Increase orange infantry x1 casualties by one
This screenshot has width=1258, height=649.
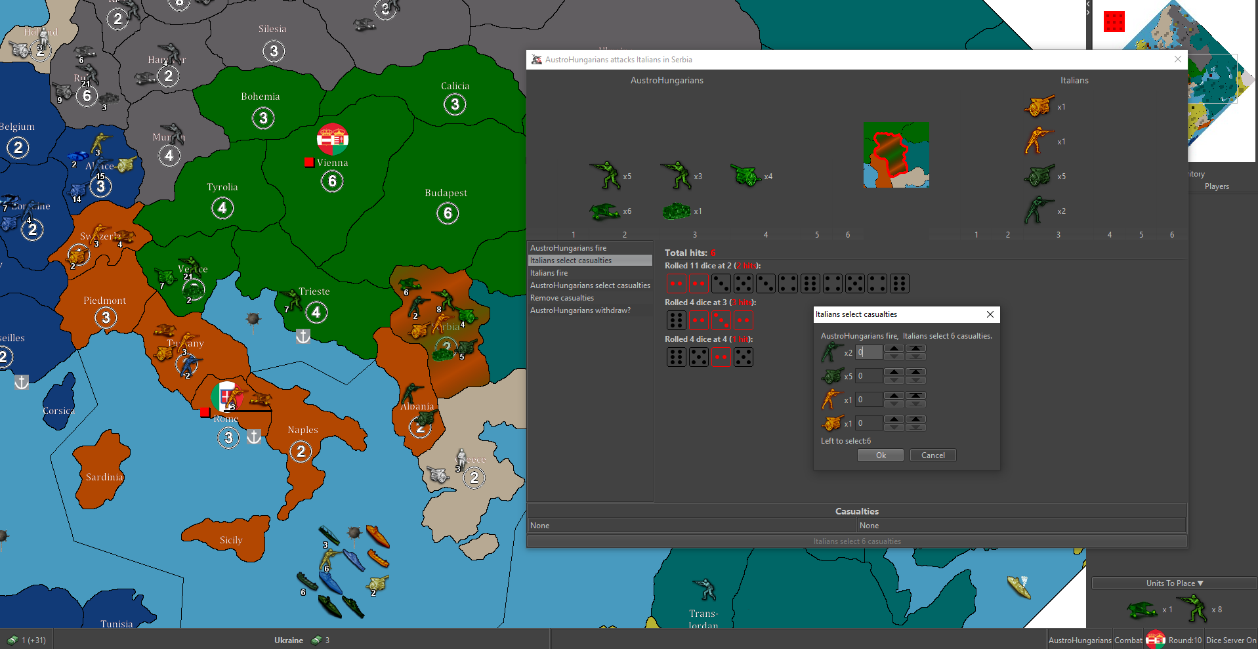[x=894, y=396]
